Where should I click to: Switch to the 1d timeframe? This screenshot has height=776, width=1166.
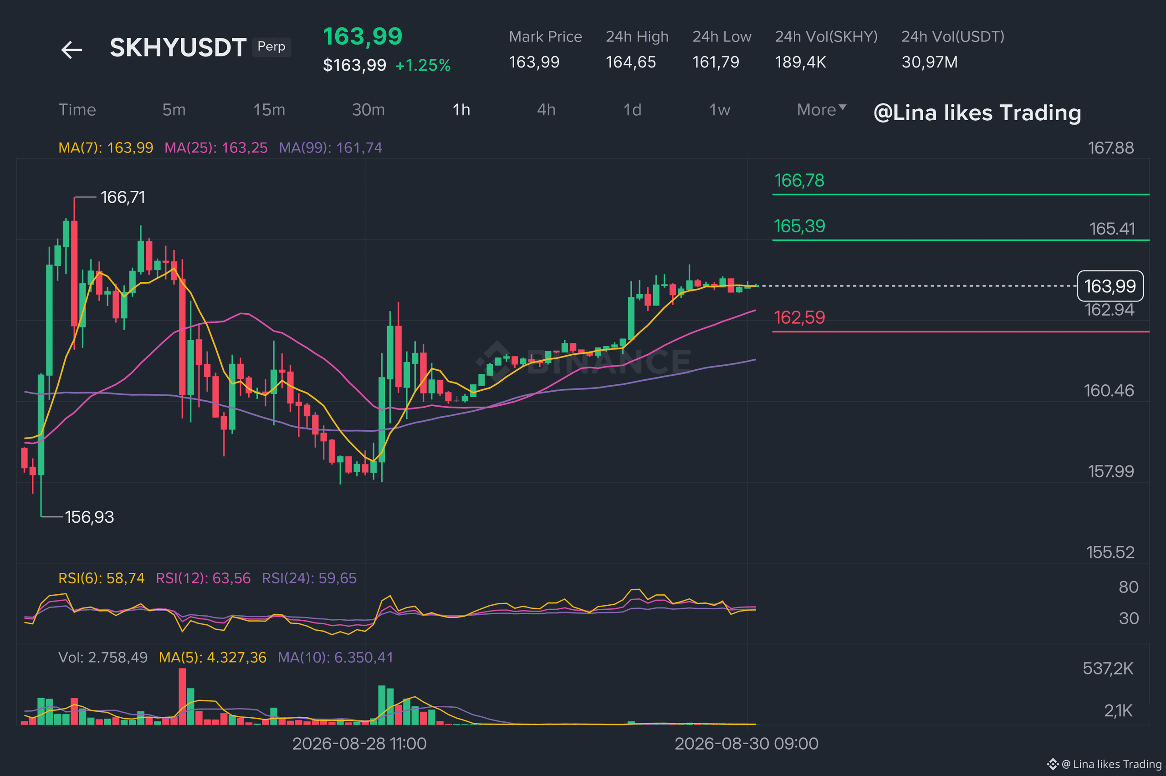[633, 110]
